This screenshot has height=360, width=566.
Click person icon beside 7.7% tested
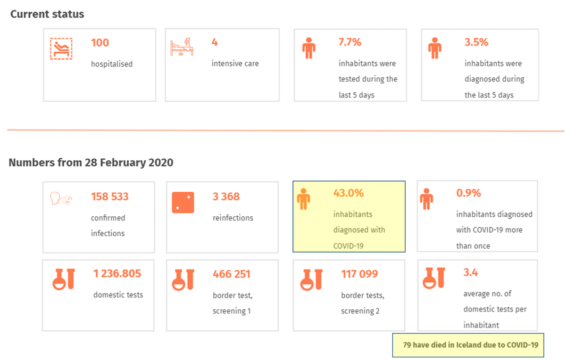(x=308, y=49)
